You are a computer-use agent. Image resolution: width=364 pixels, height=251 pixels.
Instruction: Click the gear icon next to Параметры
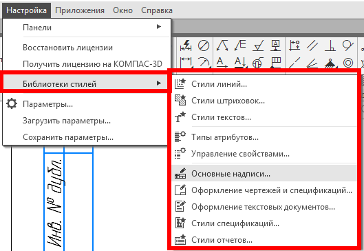point(12,103)
